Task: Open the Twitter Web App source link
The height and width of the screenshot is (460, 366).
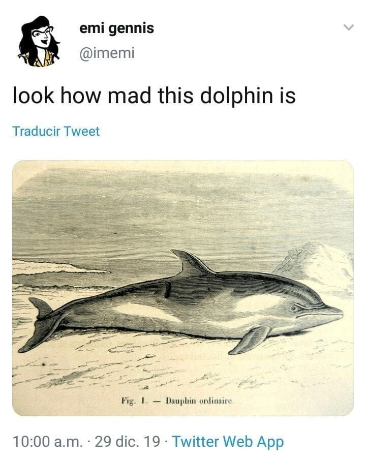Action: 228,441
